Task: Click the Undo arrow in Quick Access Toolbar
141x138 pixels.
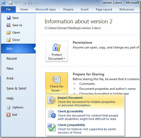Action: tap(16, 3)
